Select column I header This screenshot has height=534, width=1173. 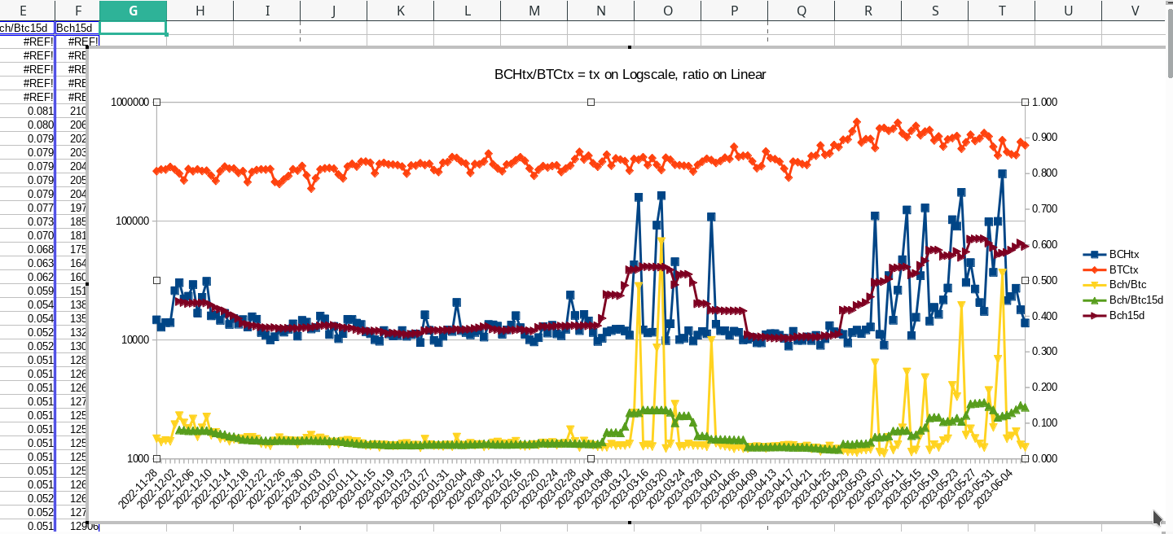pyautogui.click(x=266, y=11)
